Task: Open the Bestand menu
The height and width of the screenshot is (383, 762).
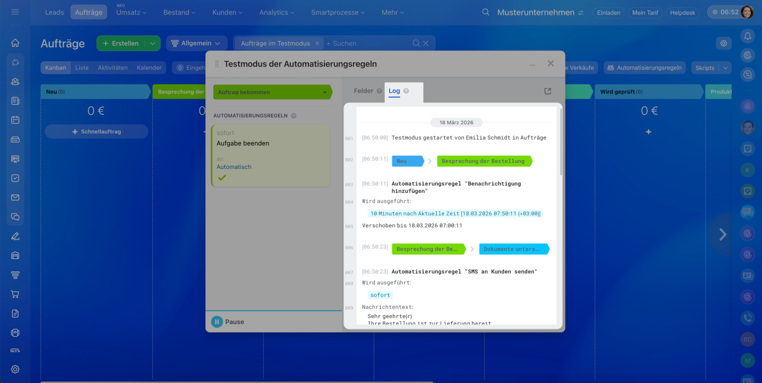Action: tap(180, 12)
